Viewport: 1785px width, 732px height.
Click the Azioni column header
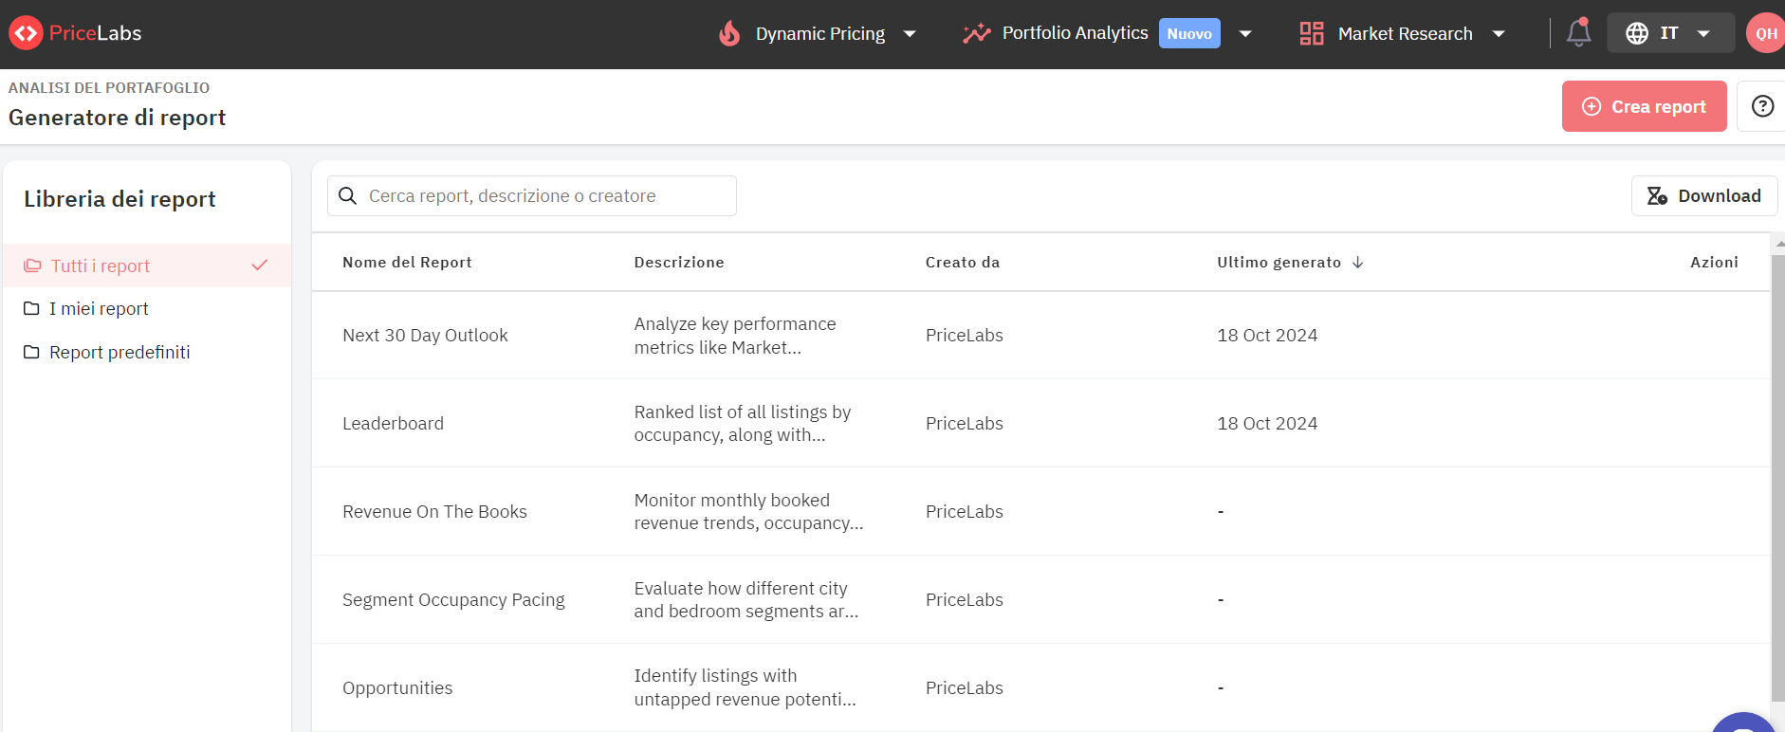tap(1714, 263)
